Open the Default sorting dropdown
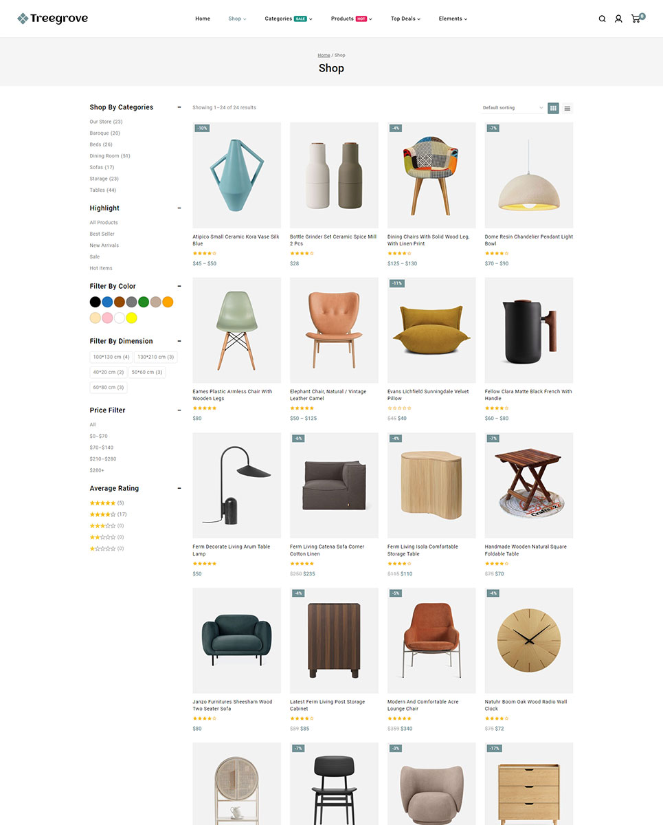The height and width of the screenshot is (825, 663). 513,108
